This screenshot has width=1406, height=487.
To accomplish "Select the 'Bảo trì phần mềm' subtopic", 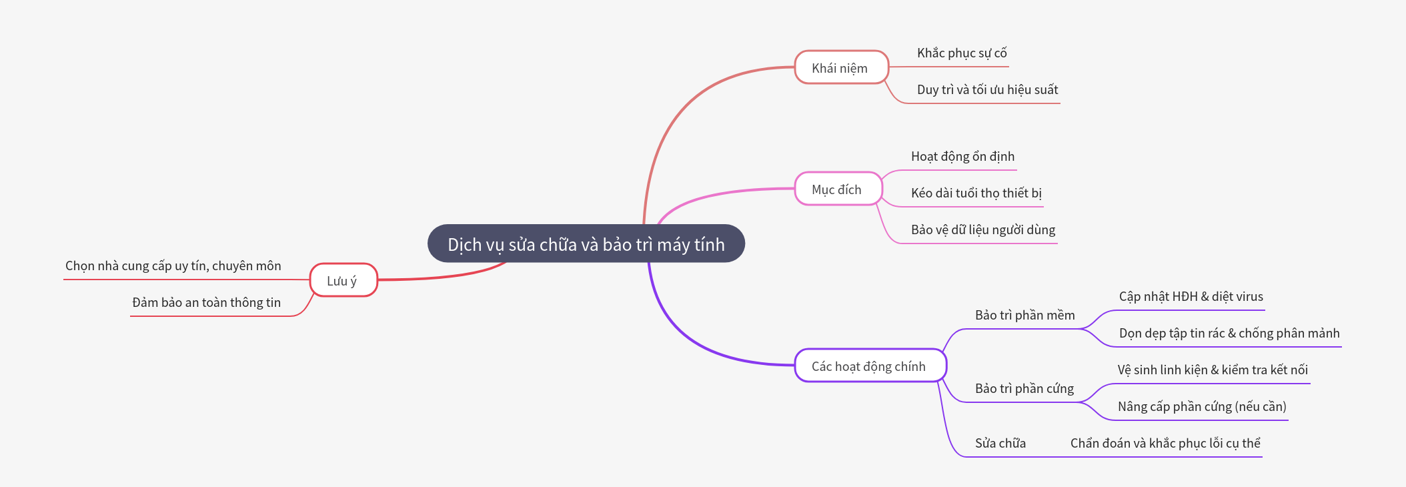I will click(1024, 316).
